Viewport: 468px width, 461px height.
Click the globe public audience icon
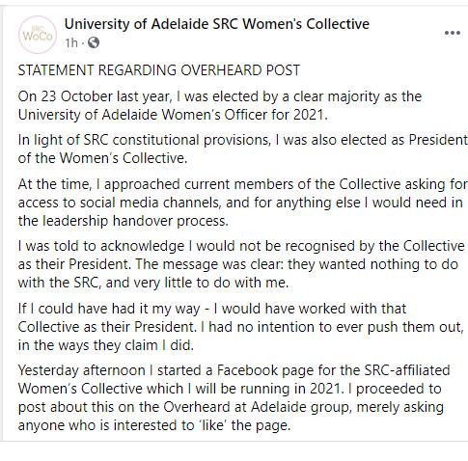94,42
